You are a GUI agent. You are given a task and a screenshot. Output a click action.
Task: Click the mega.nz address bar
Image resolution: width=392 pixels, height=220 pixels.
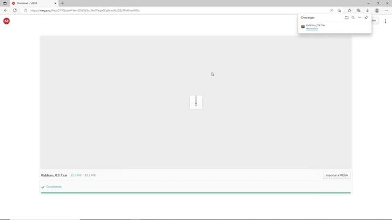(175, 10)
